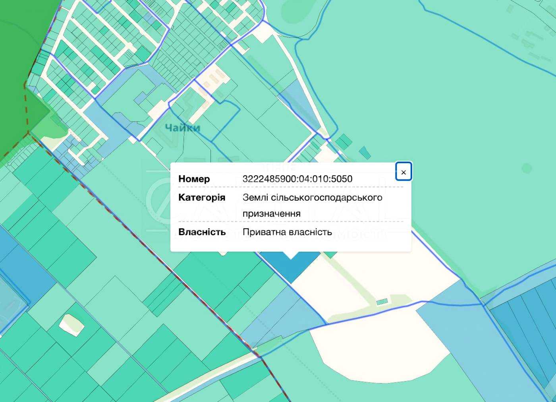Click the Приватна власність value text
The height and width of the screenshot is (402, 556).
287,232
